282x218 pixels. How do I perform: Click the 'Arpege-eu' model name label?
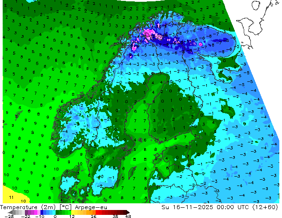[x=91, y=207]
